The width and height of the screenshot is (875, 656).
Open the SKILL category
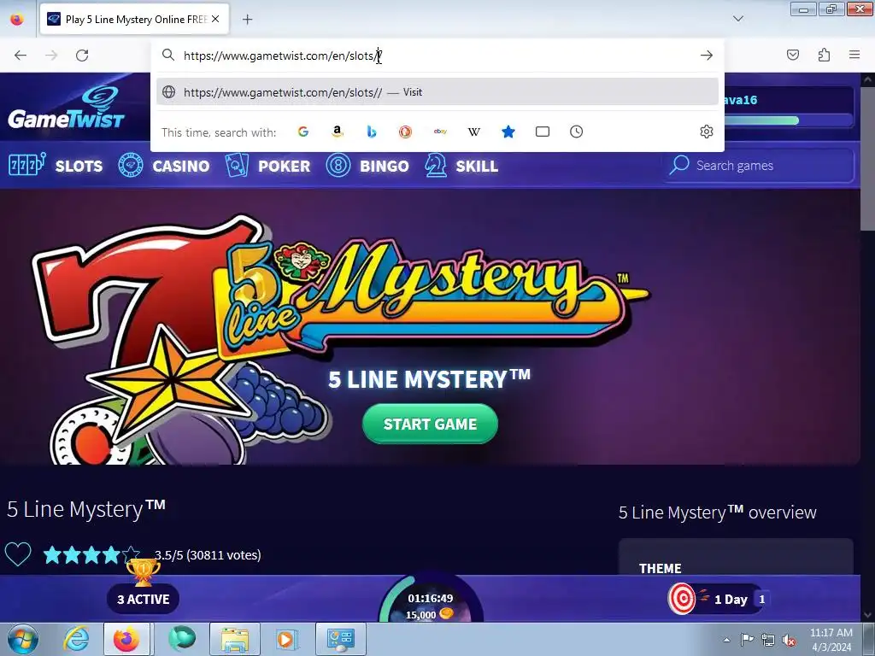click(x=461, y=166)
